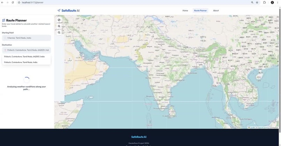
Task: Open the browser three-dot menu
Action: click(x=278, y=2)
